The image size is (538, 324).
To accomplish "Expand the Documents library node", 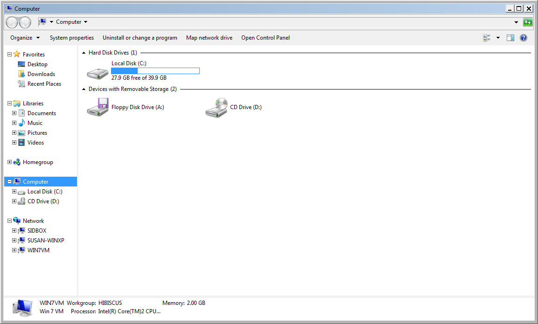I will (14, 113).
